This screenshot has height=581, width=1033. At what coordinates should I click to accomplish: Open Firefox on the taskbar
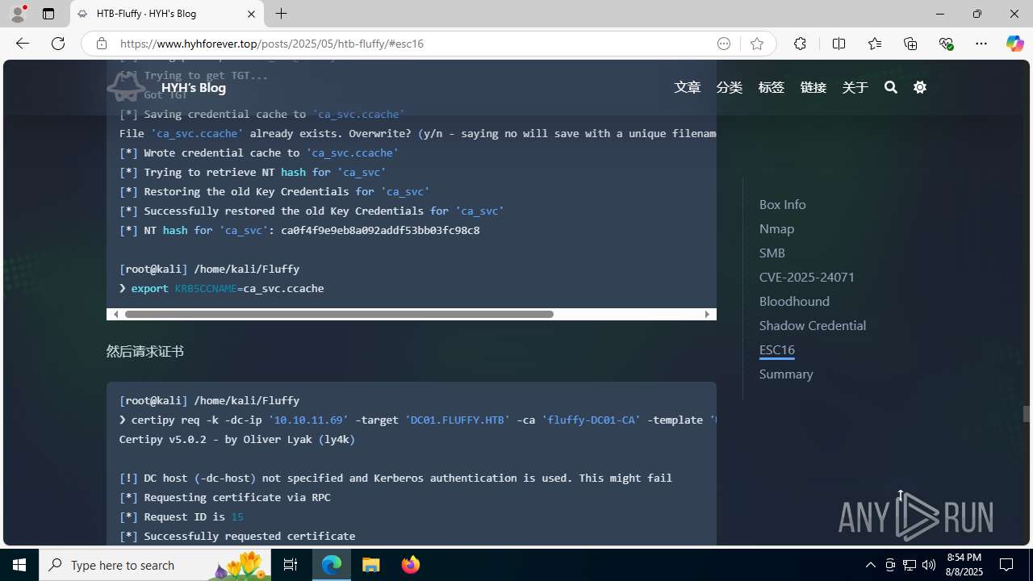411,565
